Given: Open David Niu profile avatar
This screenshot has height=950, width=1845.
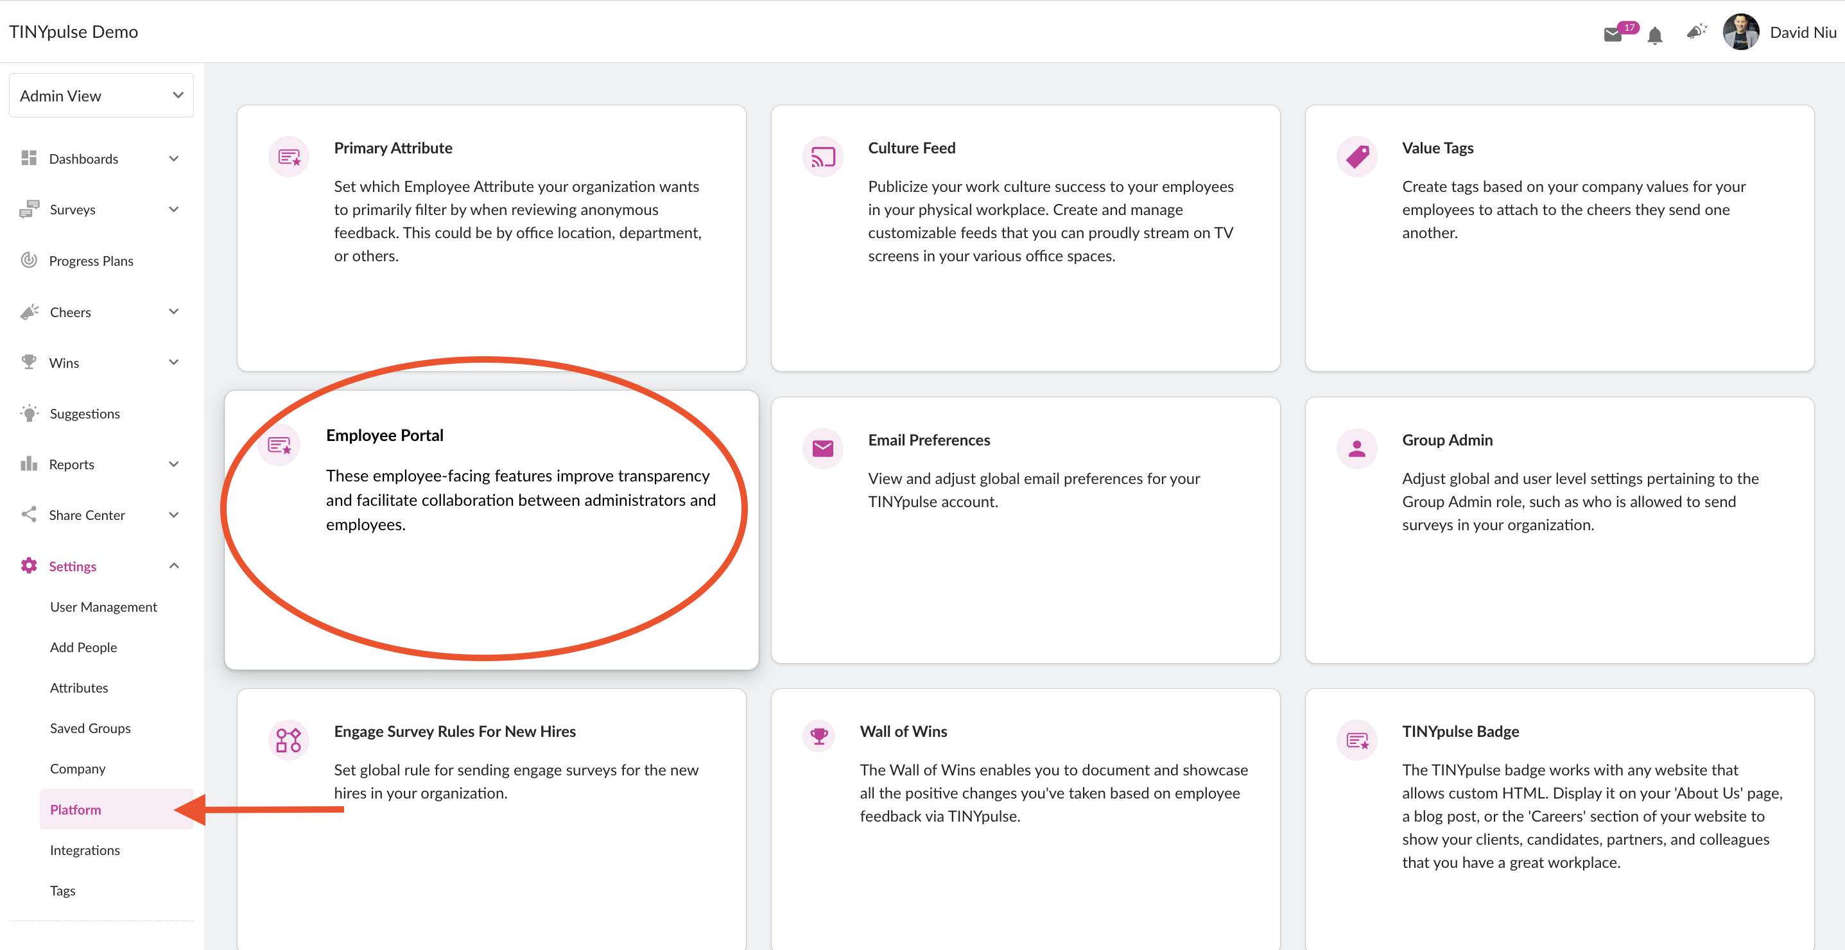Looking at the screenshot, I should [x=1741, y=32].
